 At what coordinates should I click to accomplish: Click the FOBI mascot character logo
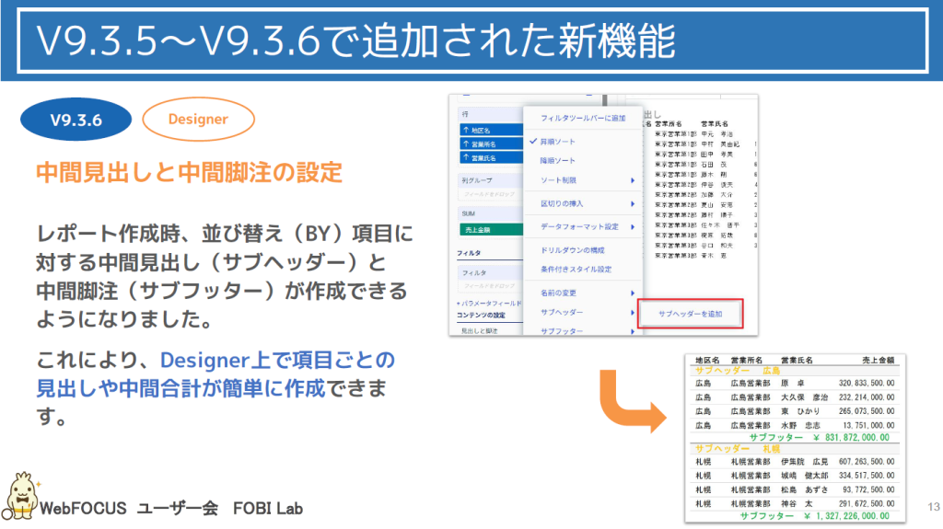pyautogui.click(x=19, y=495)
